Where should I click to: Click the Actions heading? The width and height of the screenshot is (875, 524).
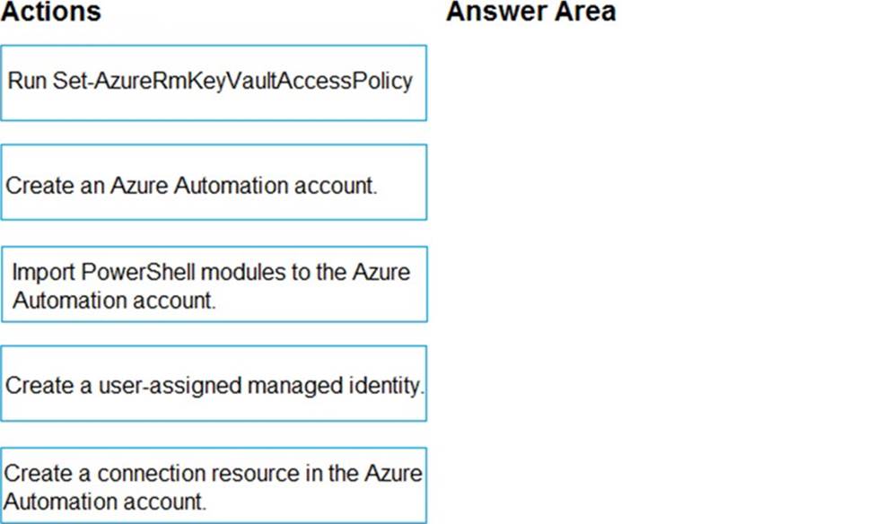point(51,12)
